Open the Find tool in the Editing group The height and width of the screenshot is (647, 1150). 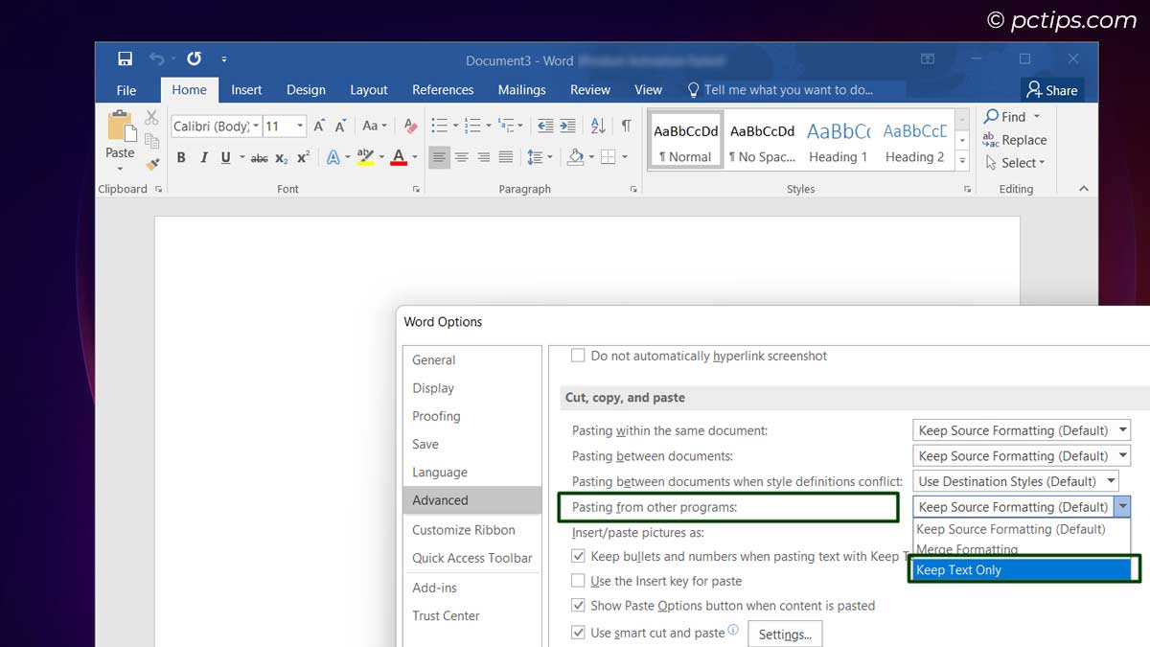(1008, 116)
